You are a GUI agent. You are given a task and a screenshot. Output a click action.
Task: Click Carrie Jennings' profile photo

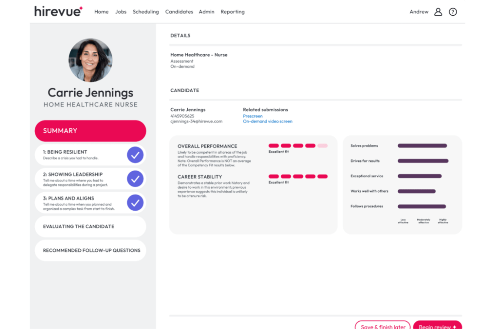click(90, 60)
